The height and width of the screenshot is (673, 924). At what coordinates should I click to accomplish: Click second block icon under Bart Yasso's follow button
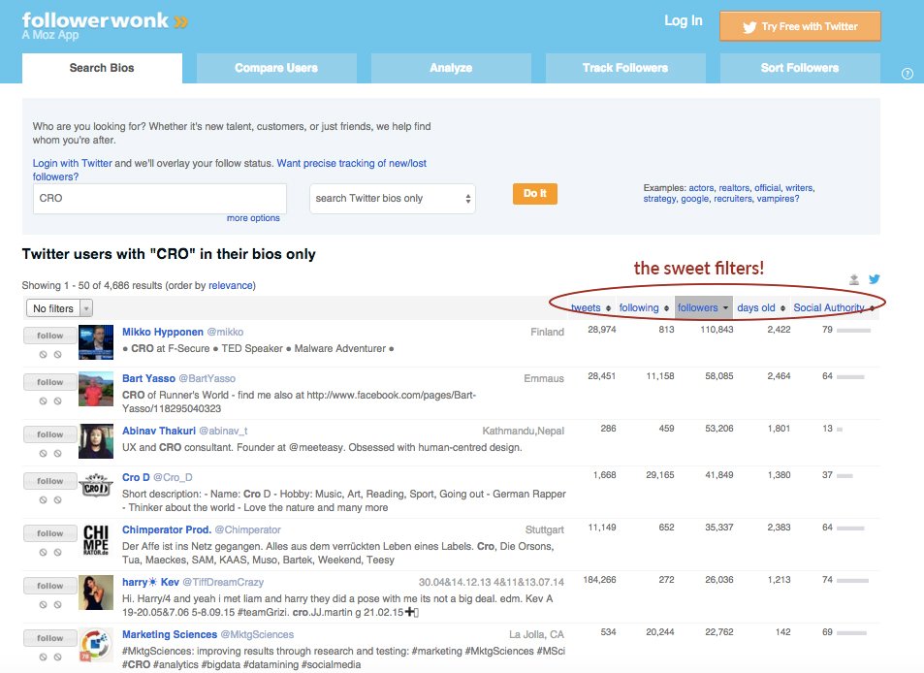58,401
